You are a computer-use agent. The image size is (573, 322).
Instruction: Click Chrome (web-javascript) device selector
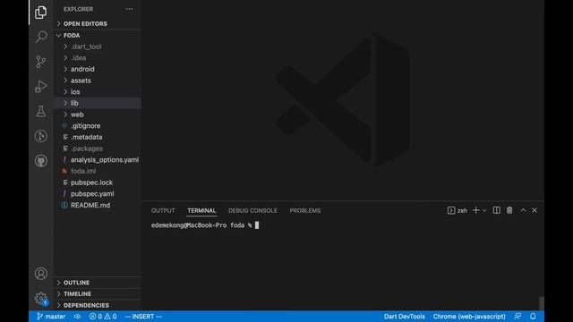(x=469, y=317)
